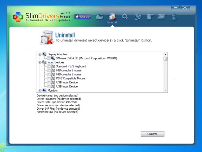The width and height of the screenshot is (202, 152).
Task: Collapse the Display Adapters tree node
Action: (x=40, y=54)
